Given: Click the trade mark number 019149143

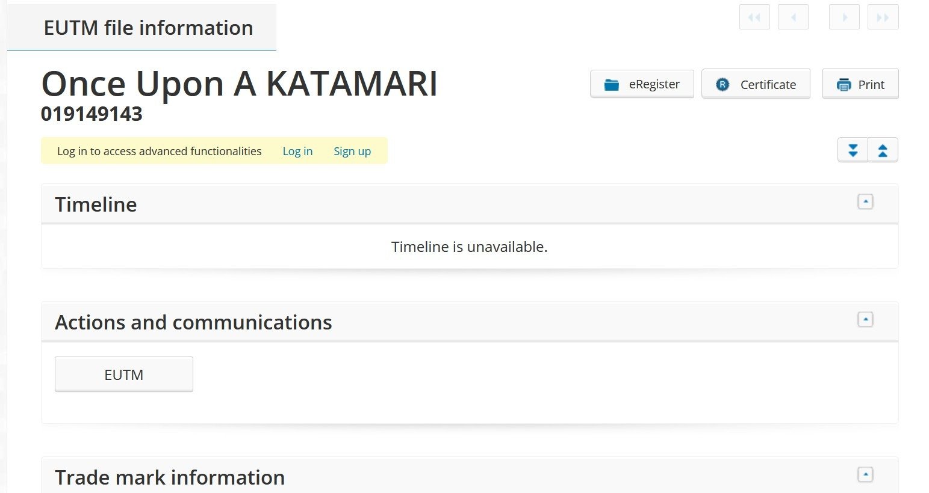Looking at the screenshot, I should coord(92,114).
